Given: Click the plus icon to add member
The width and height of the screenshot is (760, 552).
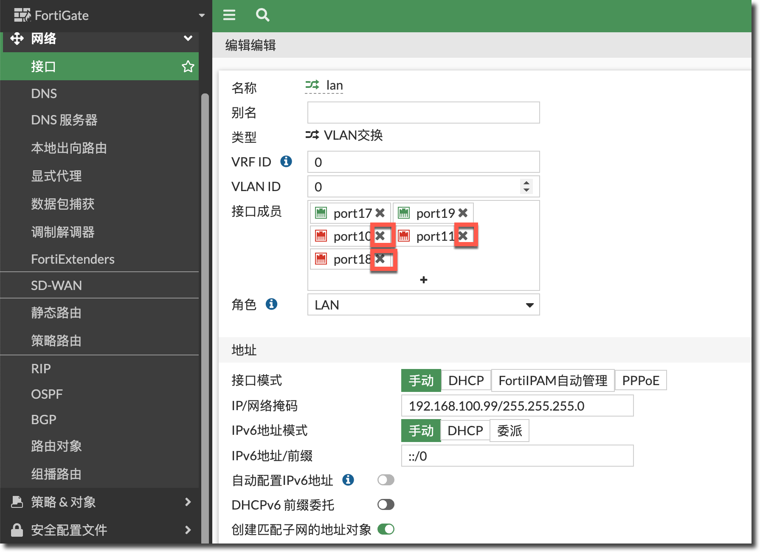Looking at the screenshot, I should click(x=423, y=280).
